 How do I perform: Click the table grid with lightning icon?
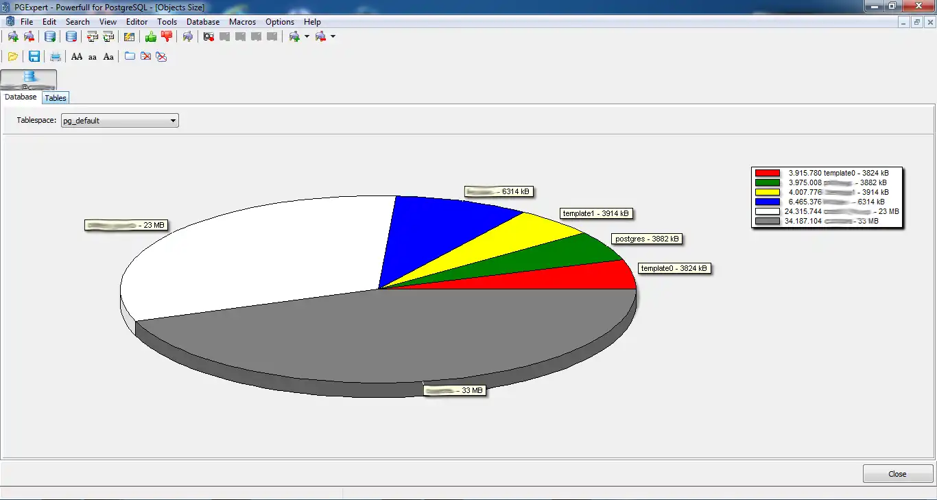(x=129, y=36)
